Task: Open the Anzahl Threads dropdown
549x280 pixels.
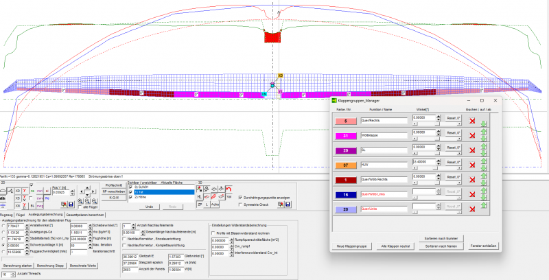Action: pyautogui.click(x=12, y=274)
